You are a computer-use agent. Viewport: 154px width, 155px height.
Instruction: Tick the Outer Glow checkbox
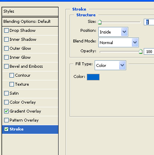6,48
